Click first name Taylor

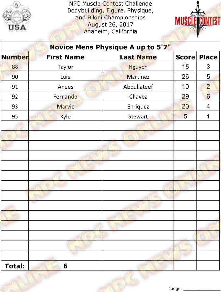(65, 67)
